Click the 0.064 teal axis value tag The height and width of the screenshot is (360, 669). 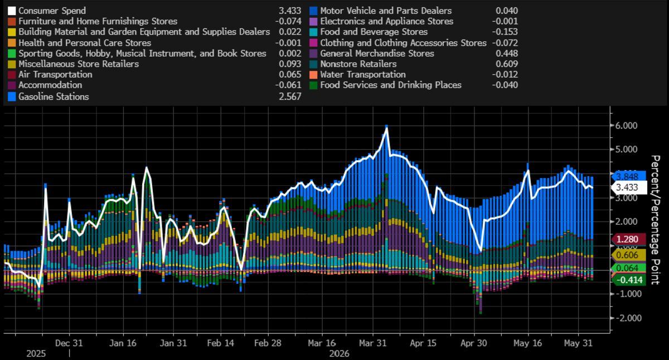tap(629, 268)
